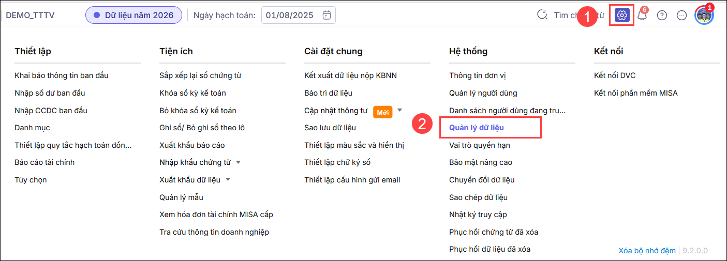
Task: Click the user profile avatar
Action: (x=704, y=15)
